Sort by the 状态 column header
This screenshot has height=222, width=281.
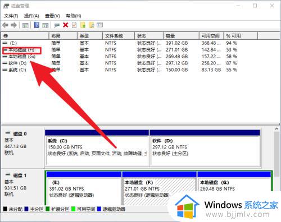pyautogui.click(x=149, y=36)
